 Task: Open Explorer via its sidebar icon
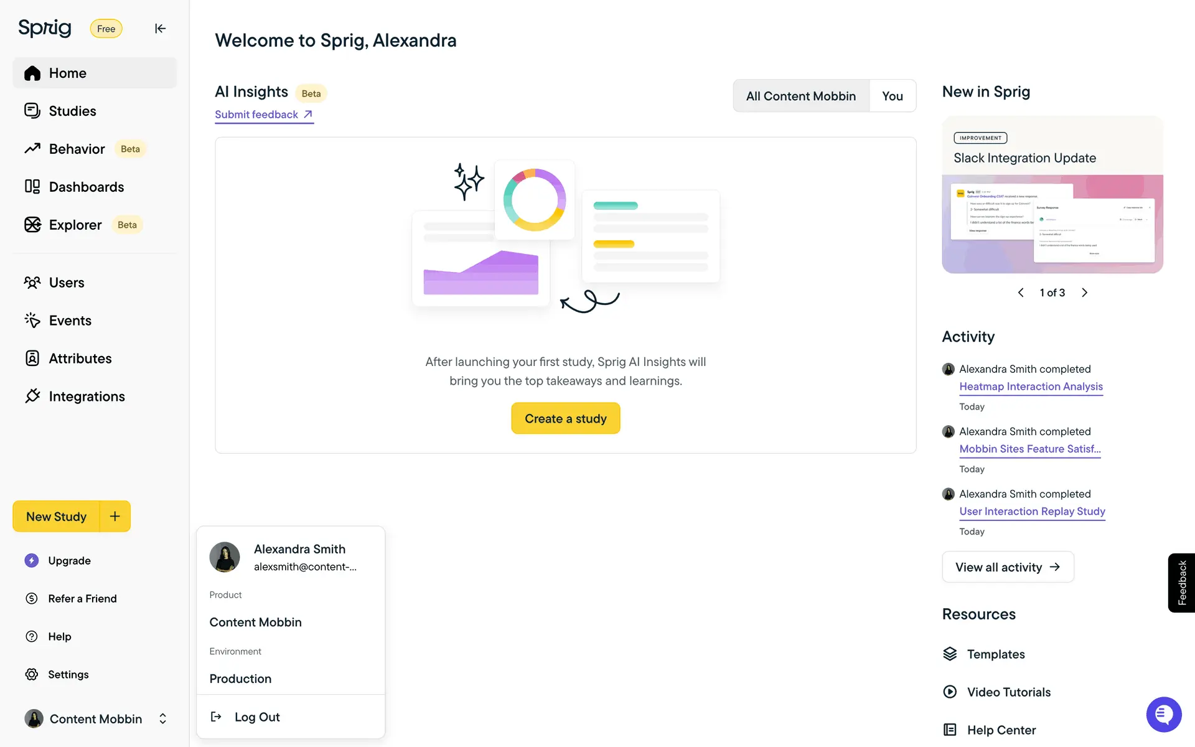32,225
